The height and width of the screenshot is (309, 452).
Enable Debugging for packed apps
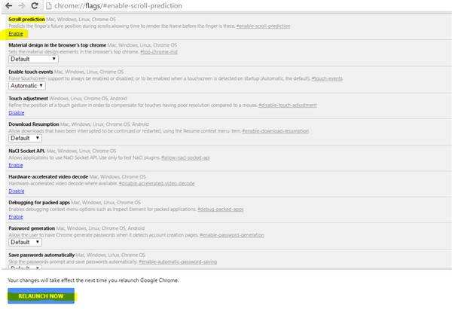[x=16, y=216]
